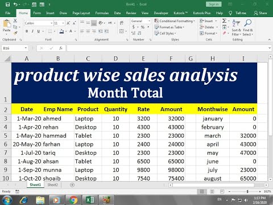Switch to the Page Layout tab
The width and height of the screenshot is (273, 205).
81,13
